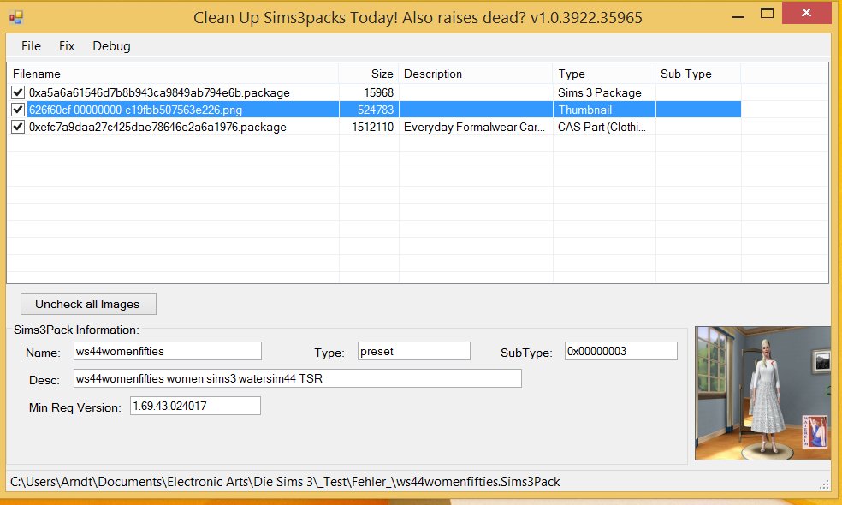This screenshot has width=842, height=505.
Task: Click the Name field containing ws44womenfifties
Action: 166,351
